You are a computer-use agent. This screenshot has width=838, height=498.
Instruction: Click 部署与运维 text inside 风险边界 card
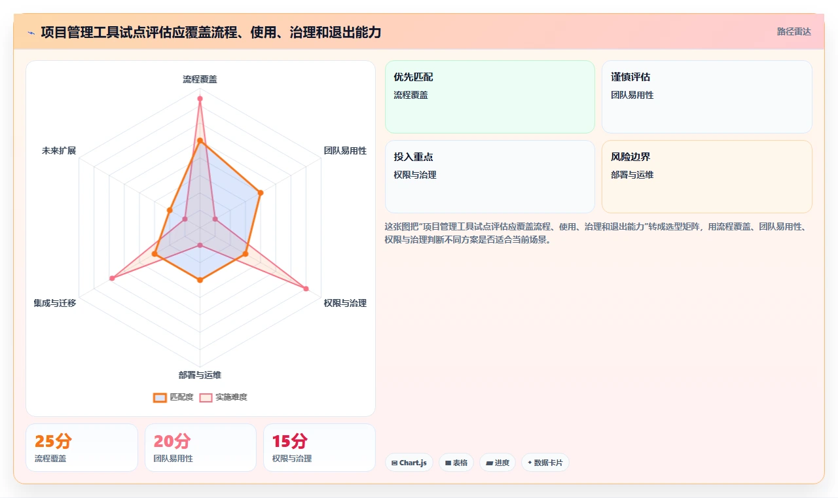click(x=632, y=175)
